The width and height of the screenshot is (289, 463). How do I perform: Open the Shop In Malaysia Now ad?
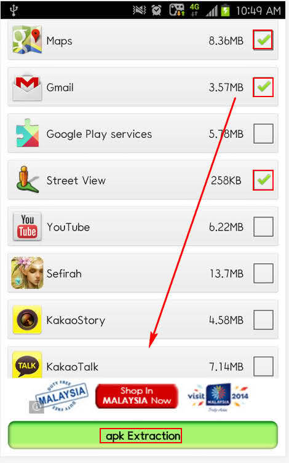pos(137,396)
